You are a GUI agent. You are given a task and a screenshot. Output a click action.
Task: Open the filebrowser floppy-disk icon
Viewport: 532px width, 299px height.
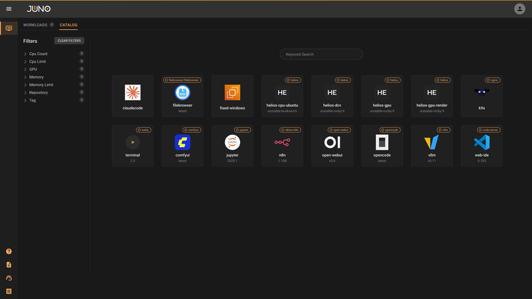tap(183, 93)
